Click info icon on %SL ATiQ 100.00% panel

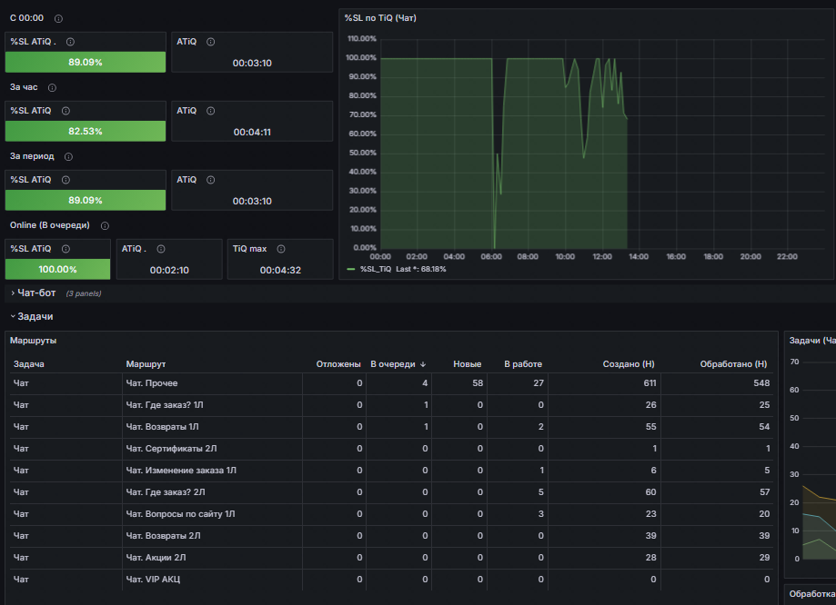click(65, 249)
